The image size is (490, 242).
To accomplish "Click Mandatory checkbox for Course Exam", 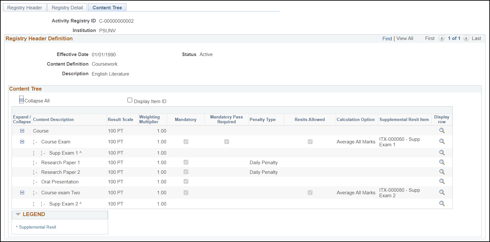I will point(186,141).
